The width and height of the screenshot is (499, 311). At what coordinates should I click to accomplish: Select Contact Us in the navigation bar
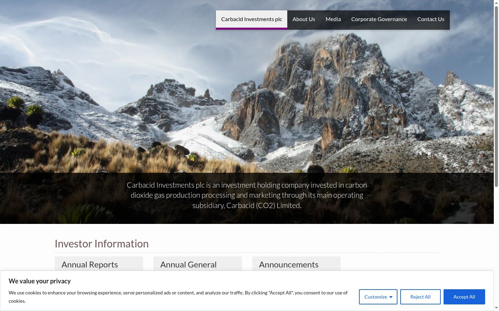pyautogui.click(x=431, y=19)
